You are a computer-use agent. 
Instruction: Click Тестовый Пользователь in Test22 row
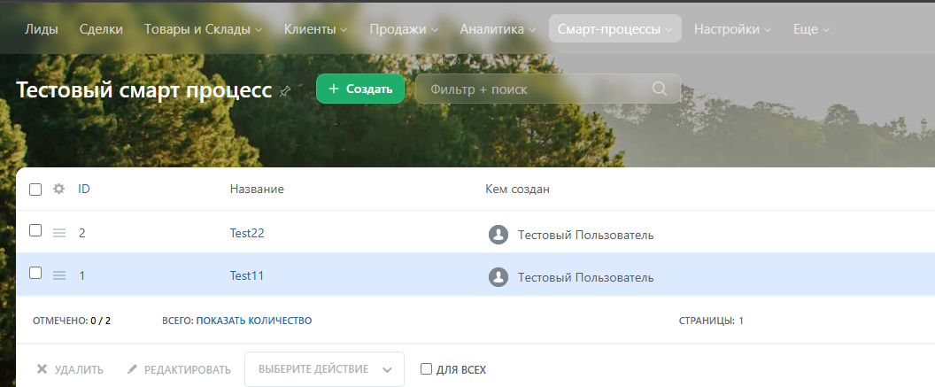click(585, 235)
